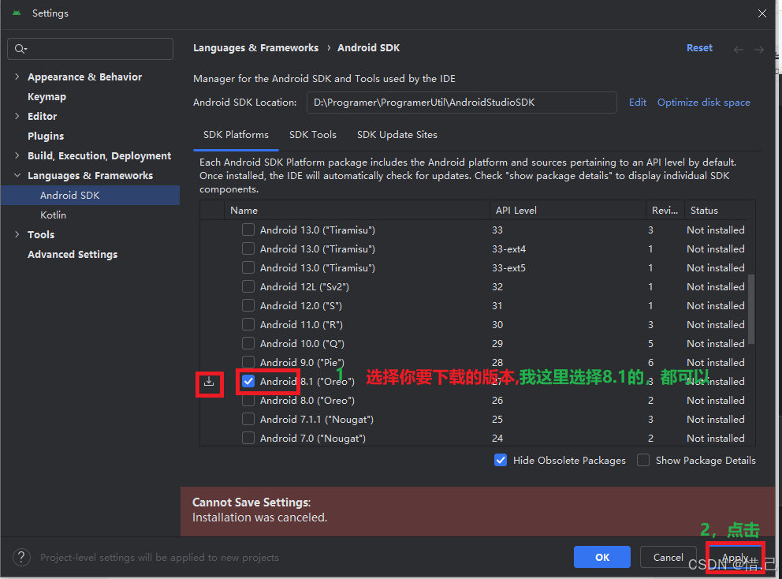Confirm with the OK button
This screenshot has height=579, width=782.
pyautogui.click(x=602, y=557)
